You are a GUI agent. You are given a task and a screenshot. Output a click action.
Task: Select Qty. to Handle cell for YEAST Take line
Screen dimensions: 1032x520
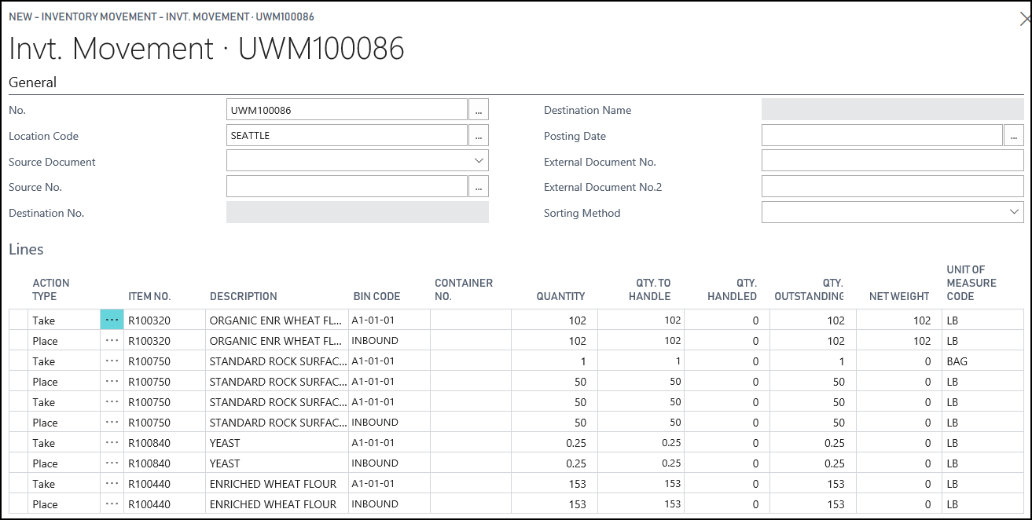tap(641, 443)
